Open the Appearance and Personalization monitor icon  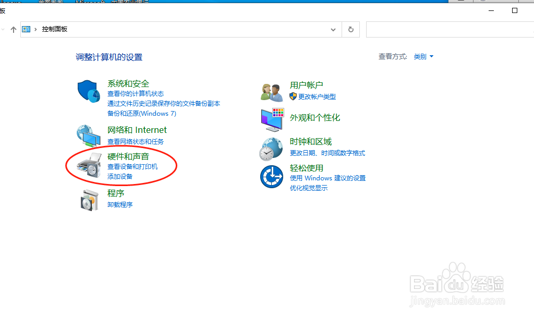(272, 120)
